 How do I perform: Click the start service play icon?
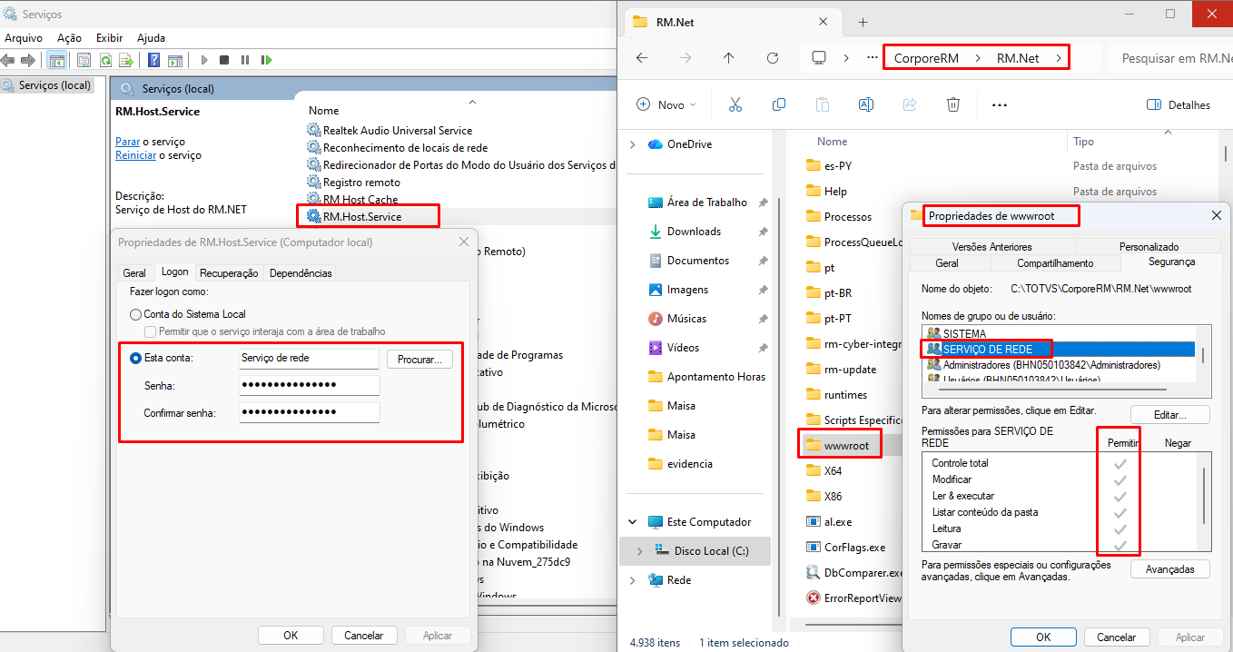click(204, 60)
